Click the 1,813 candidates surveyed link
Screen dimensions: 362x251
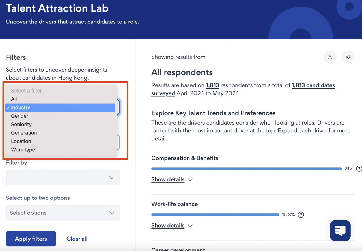[313, 85]
